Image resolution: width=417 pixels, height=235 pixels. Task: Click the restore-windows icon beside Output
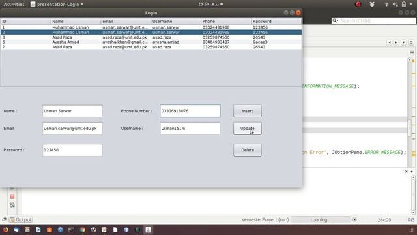coord(4,219)
